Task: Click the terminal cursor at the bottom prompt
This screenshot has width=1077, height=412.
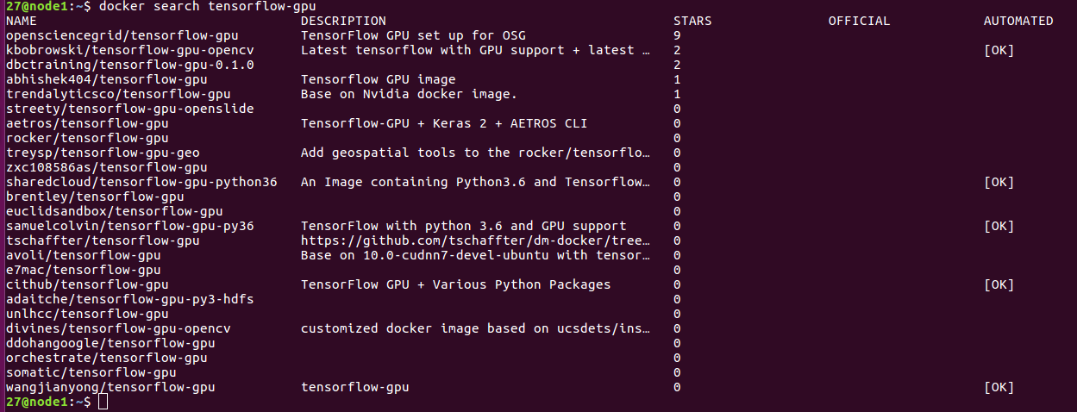Action: tap(103, 402)
